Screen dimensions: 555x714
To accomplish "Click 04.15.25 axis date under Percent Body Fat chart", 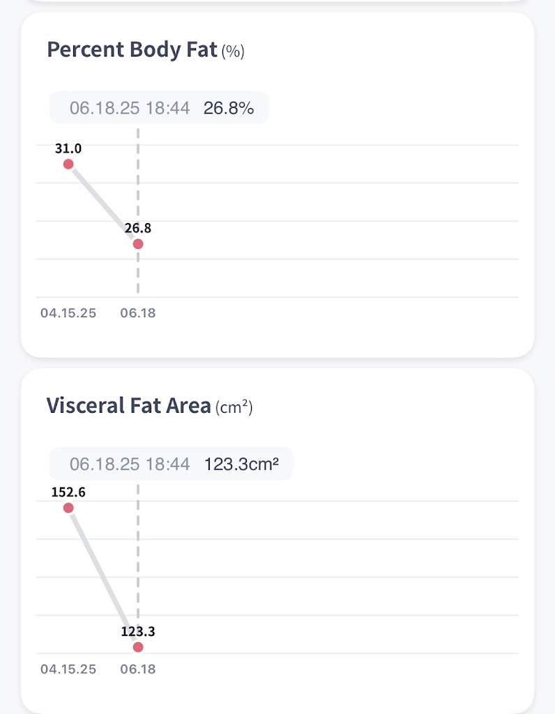I will click(68, 313).
